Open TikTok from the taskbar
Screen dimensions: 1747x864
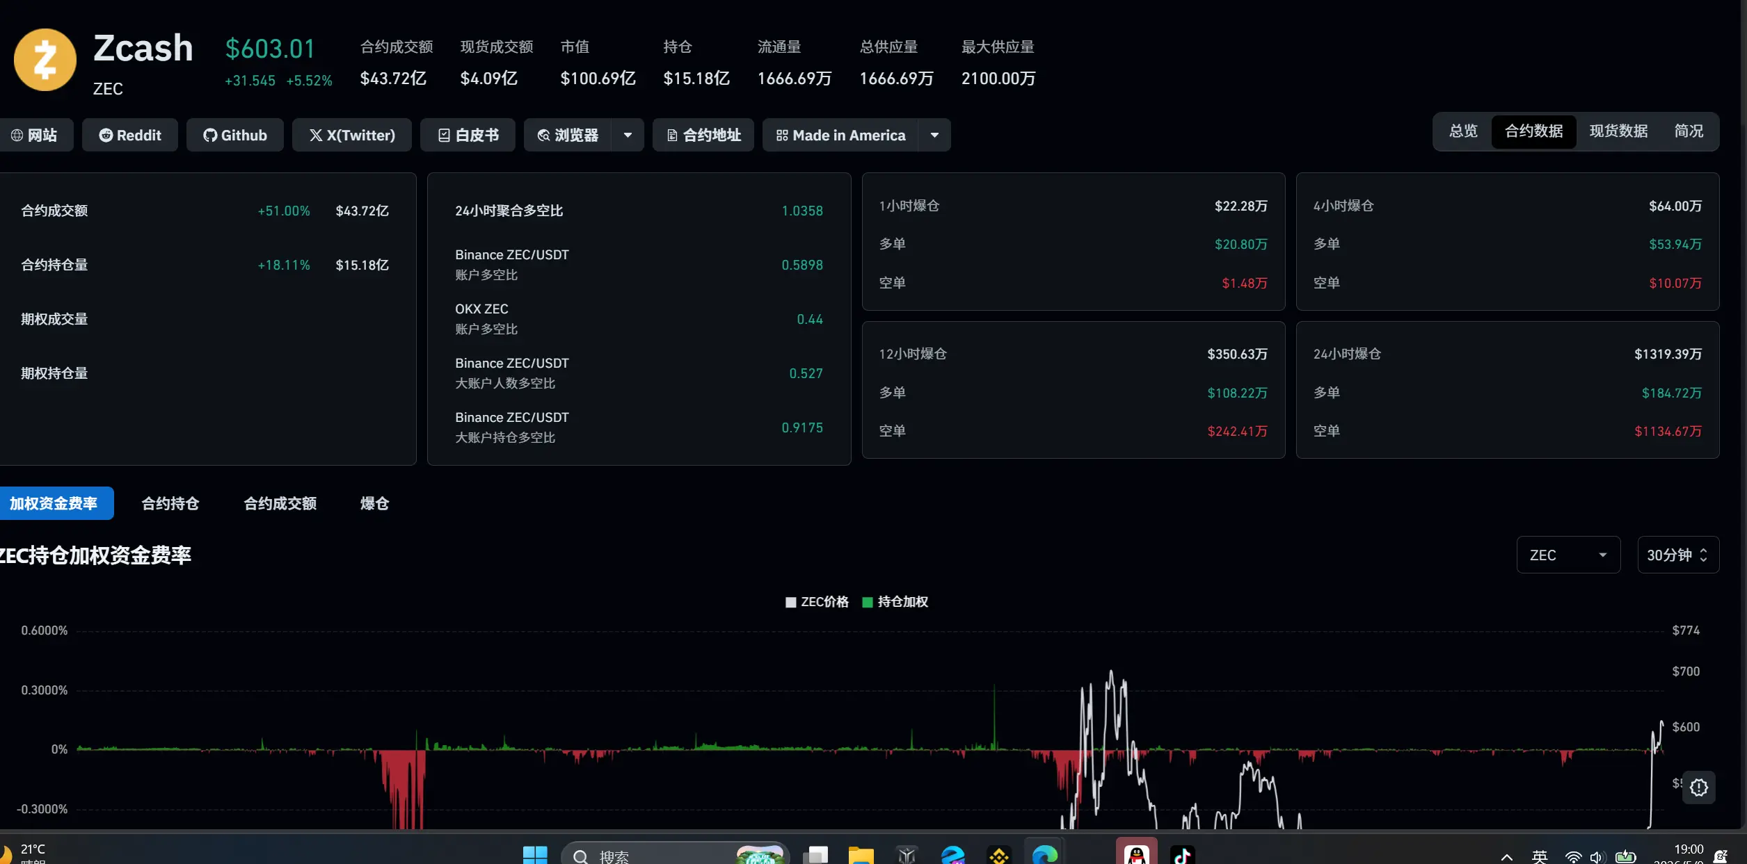click(x=1183, y=855)
